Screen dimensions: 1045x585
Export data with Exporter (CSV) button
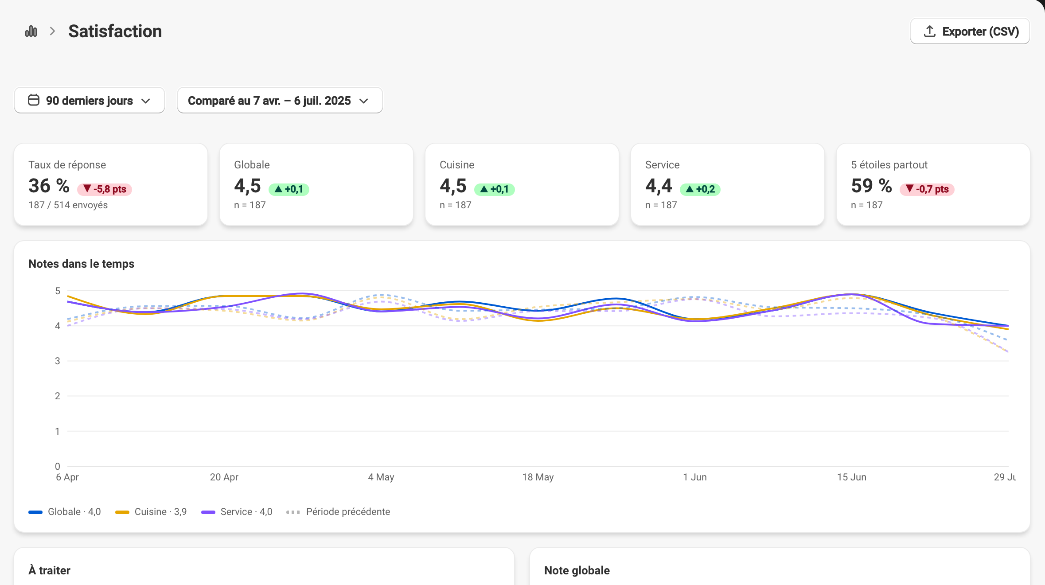tap(970, 31)
